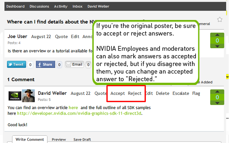Click the NVIDIA logo badge beside David Weller
This screenshot has height=143, width=229.
pyautogui.click(x=15, y=96)
